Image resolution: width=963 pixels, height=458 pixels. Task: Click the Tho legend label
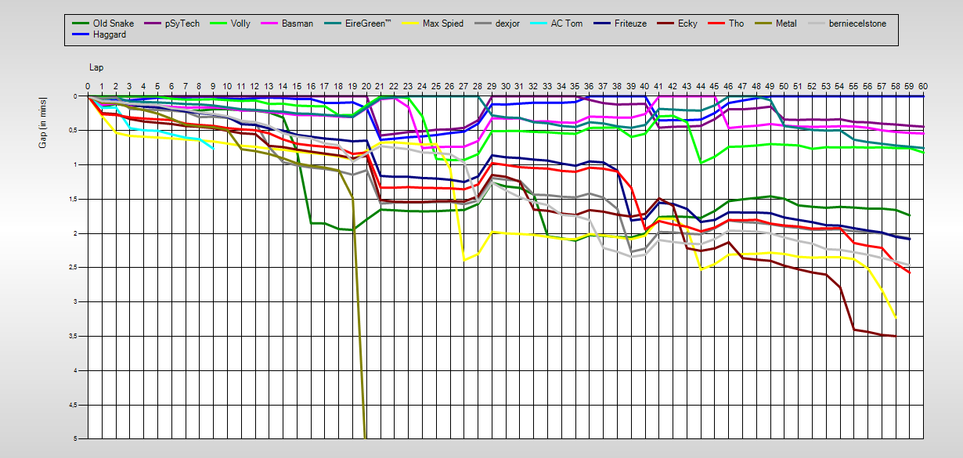pos(736,23)
